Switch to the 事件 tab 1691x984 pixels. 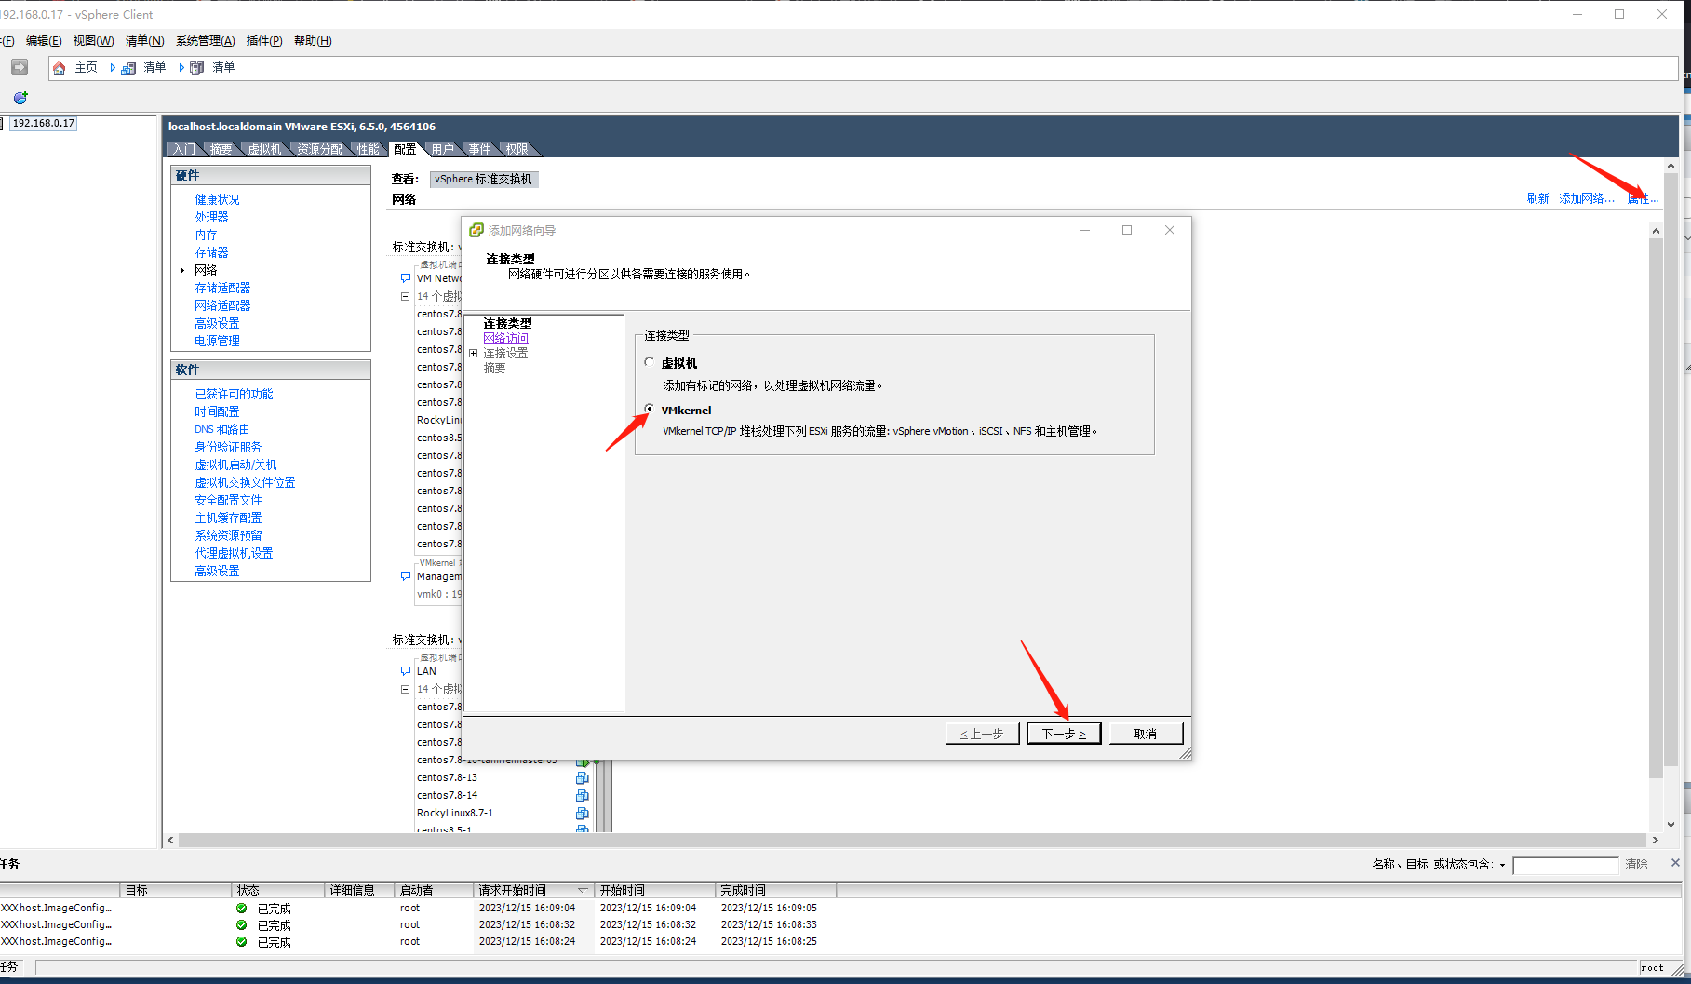pos(479,149)
